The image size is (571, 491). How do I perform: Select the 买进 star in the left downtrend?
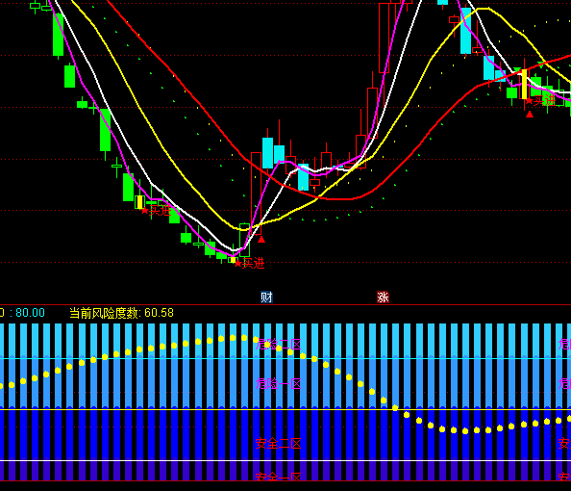145,211
